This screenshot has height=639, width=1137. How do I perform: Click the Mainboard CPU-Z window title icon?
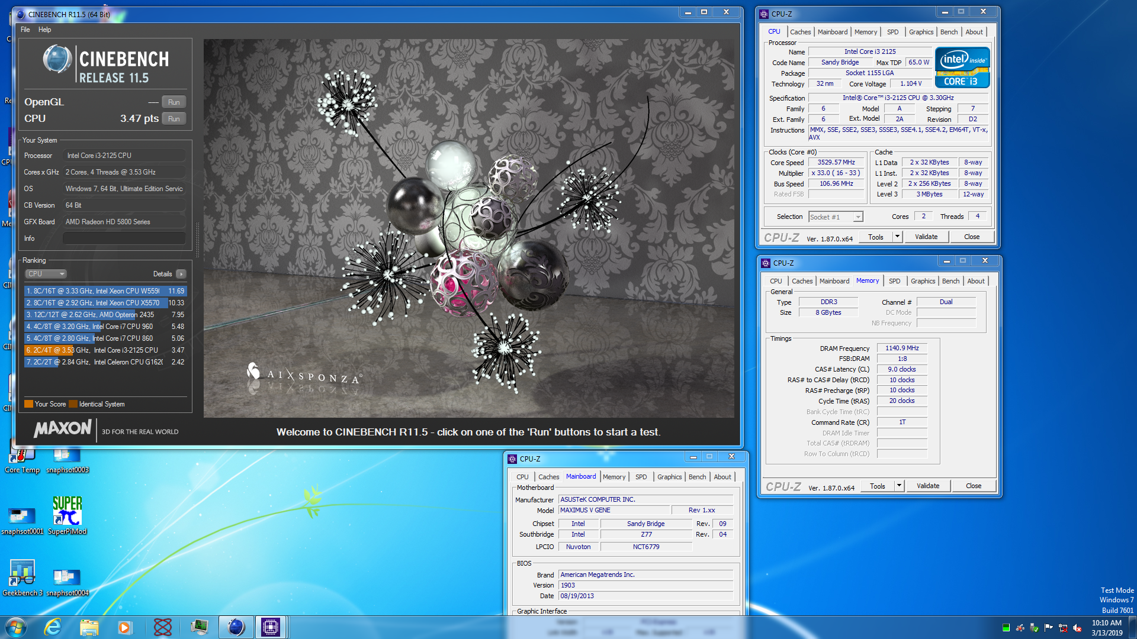[x=513, y=459]
